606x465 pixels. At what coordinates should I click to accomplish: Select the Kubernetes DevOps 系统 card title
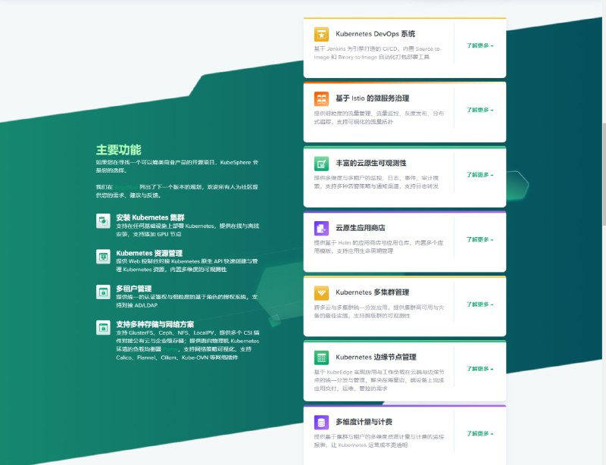click(375, 34)
